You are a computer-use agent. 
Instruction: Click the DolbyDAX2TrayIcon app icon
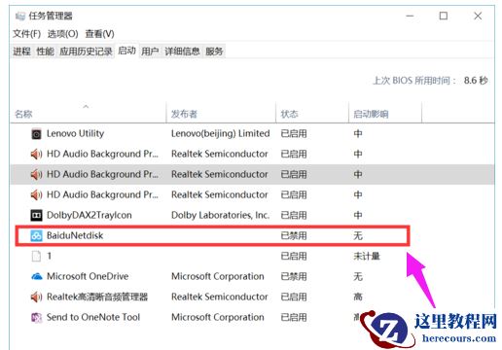[36, 215]
